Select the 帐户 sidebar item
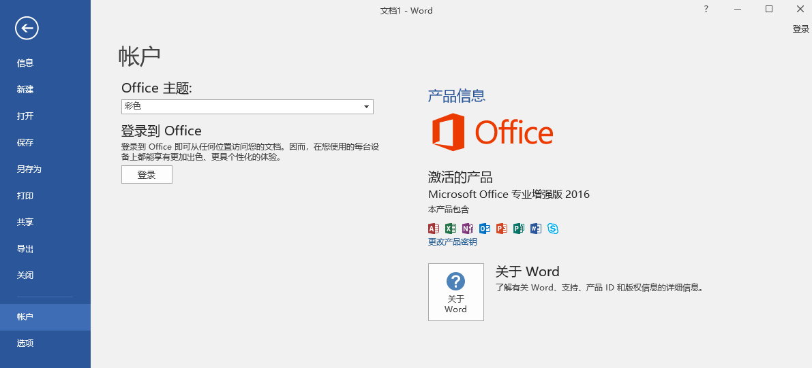The image size is (812, 368). pos(45,317)
